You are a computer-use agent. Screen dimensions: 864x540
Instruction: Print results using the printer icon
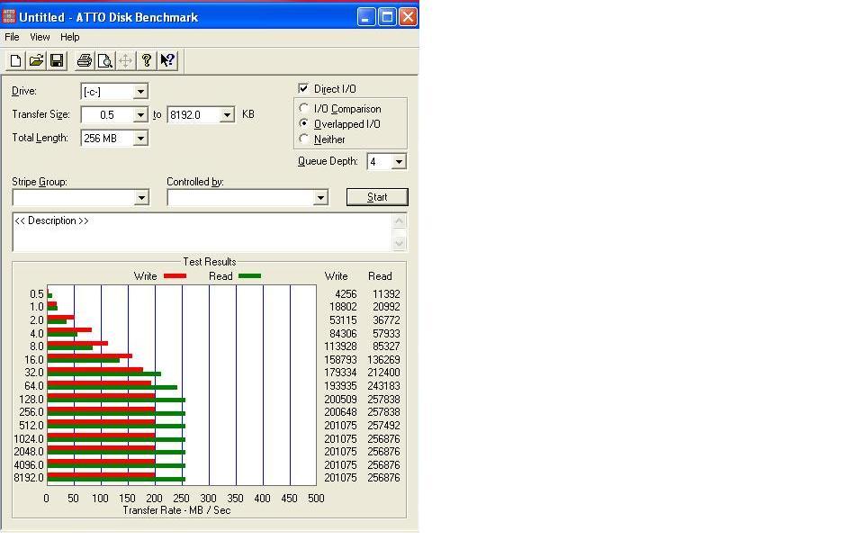(85, 60)
